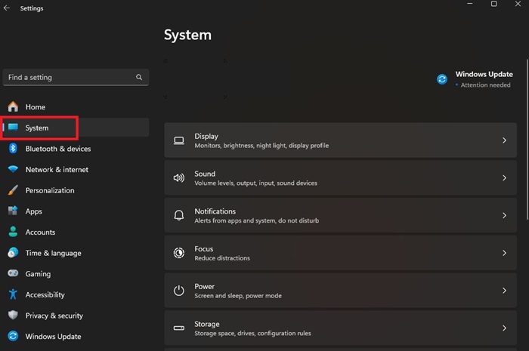Open Bluetooth & devices section
529x351 pixels.
click(x=76, y=149)
